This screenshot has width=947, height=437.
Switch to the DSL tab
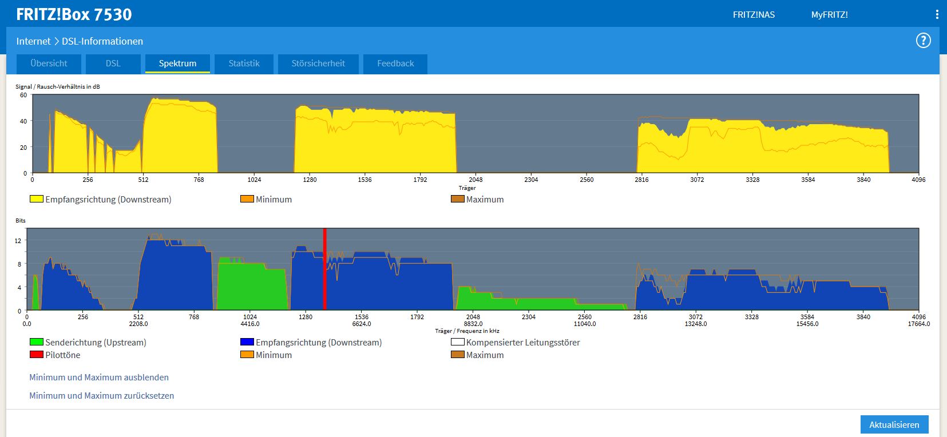[113, 63]
